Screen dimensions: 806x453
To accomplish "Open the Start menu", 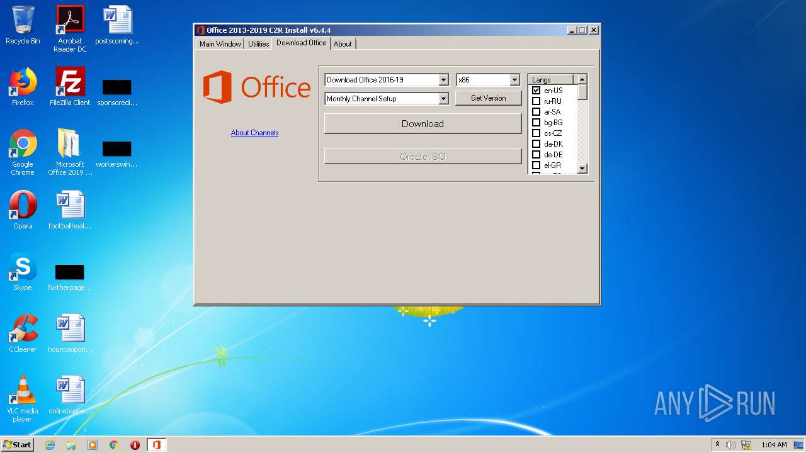I will (x=17, y=445).
